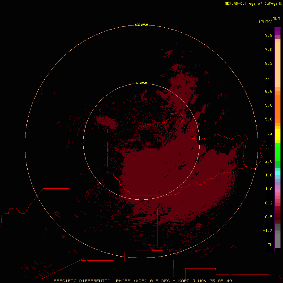Click the bright green segment of color bar

point(278,152)
